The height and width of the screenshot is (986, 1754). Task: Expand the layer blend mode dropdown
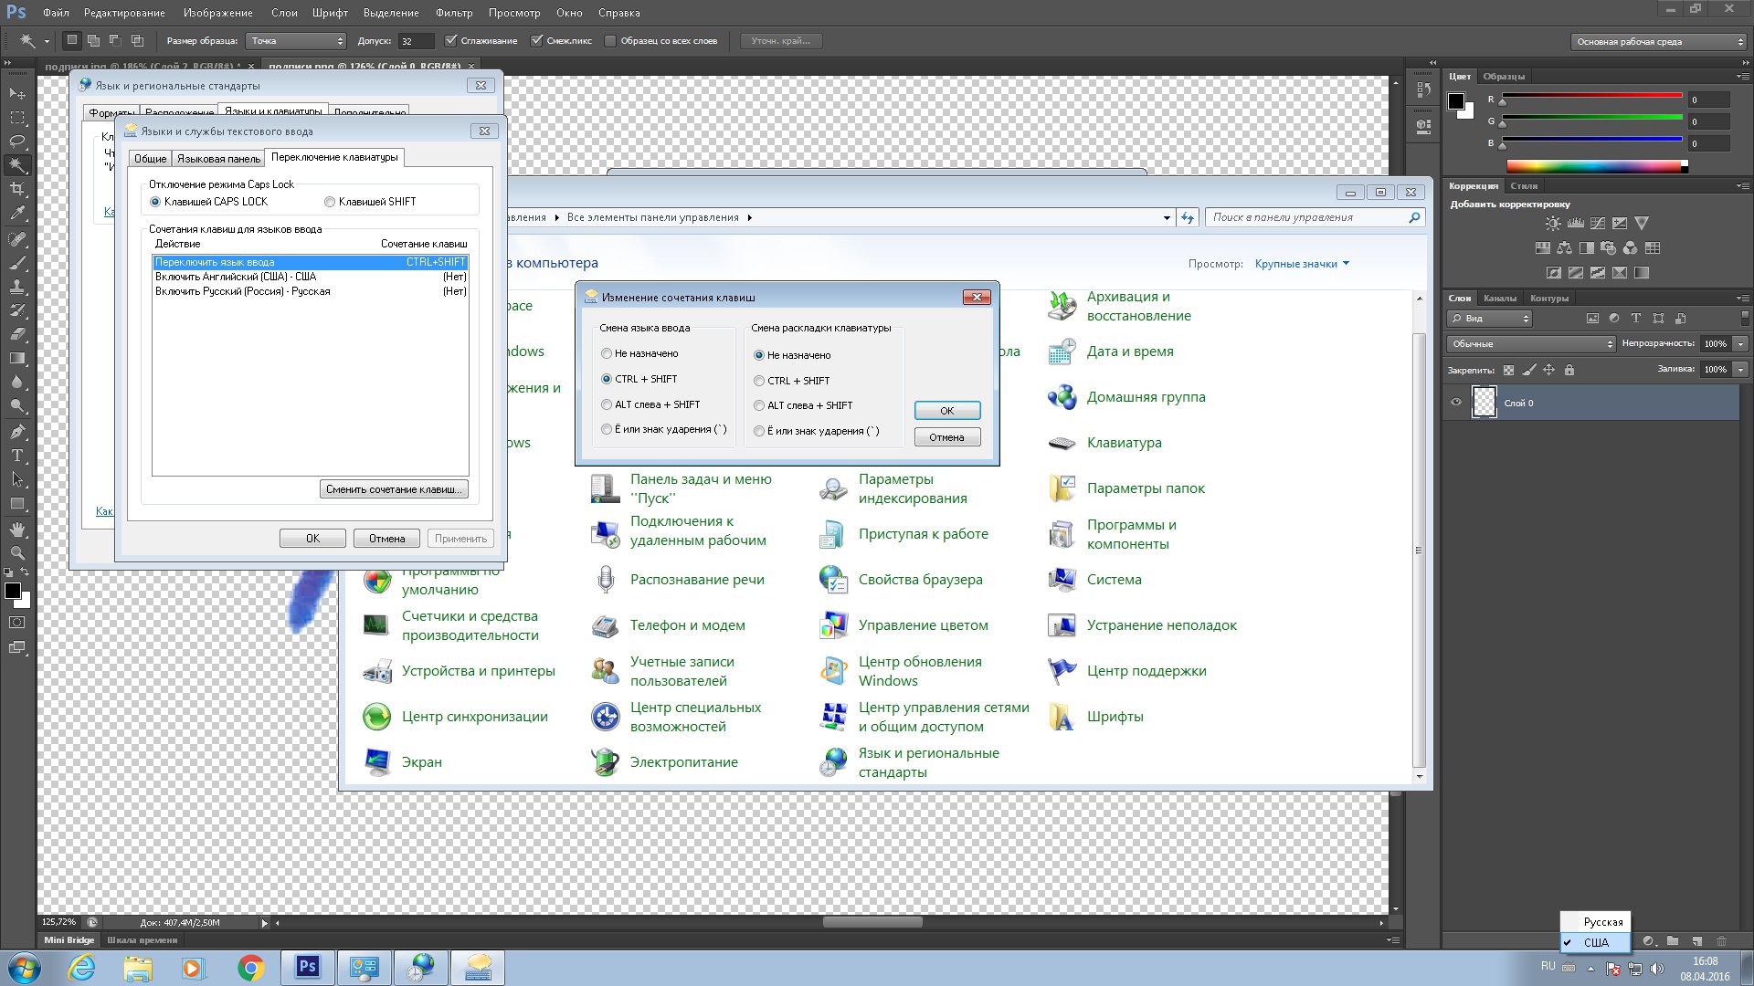[x=1531, y=343]
